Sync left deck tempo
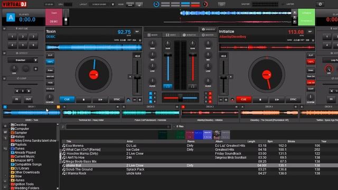Image resolution: width=338 pixels, height=190 pixels. (x=117, y=100)
